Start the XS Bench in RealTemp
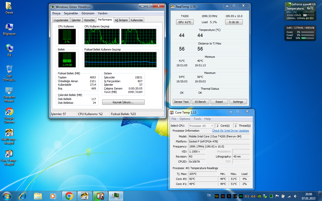The width and height of the screenshot is (322, 201). [x=200, y=102]
